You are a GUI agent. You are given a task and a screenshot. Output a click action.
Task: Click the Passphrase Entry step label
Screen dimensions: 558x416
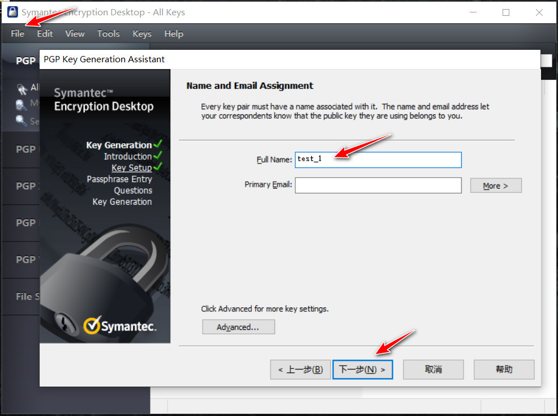pyautogui.click(x=119, y=179)
